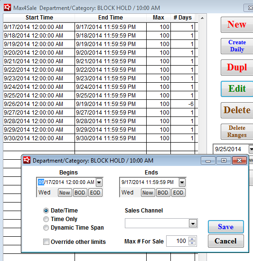Click the Delete button
The height and width of the screenshot is (261, 253).
point(237,110)
